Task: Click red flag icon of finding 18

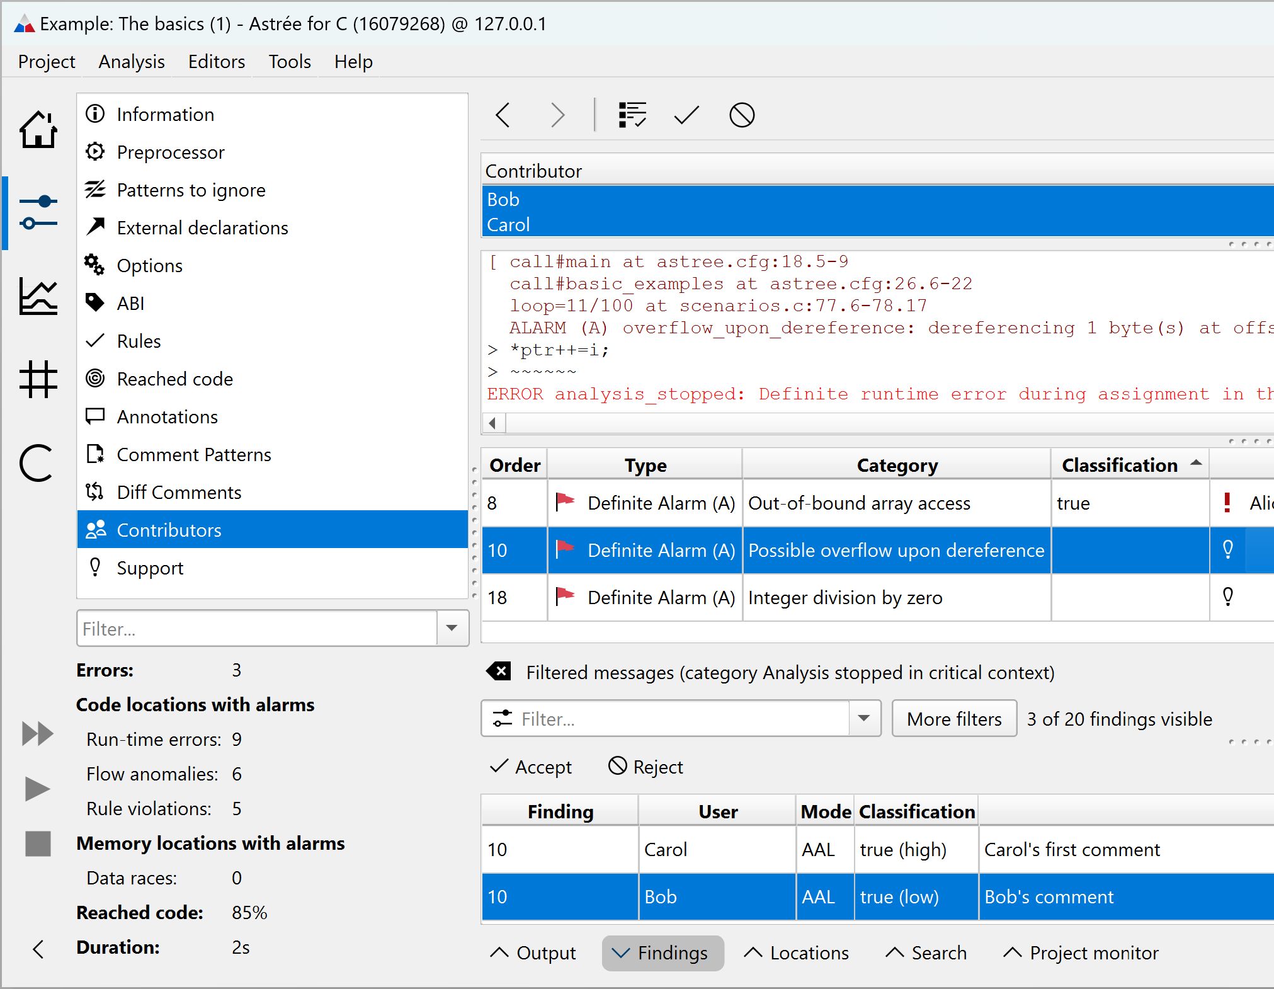Action: pyautogui.click(x=565, y=597)
